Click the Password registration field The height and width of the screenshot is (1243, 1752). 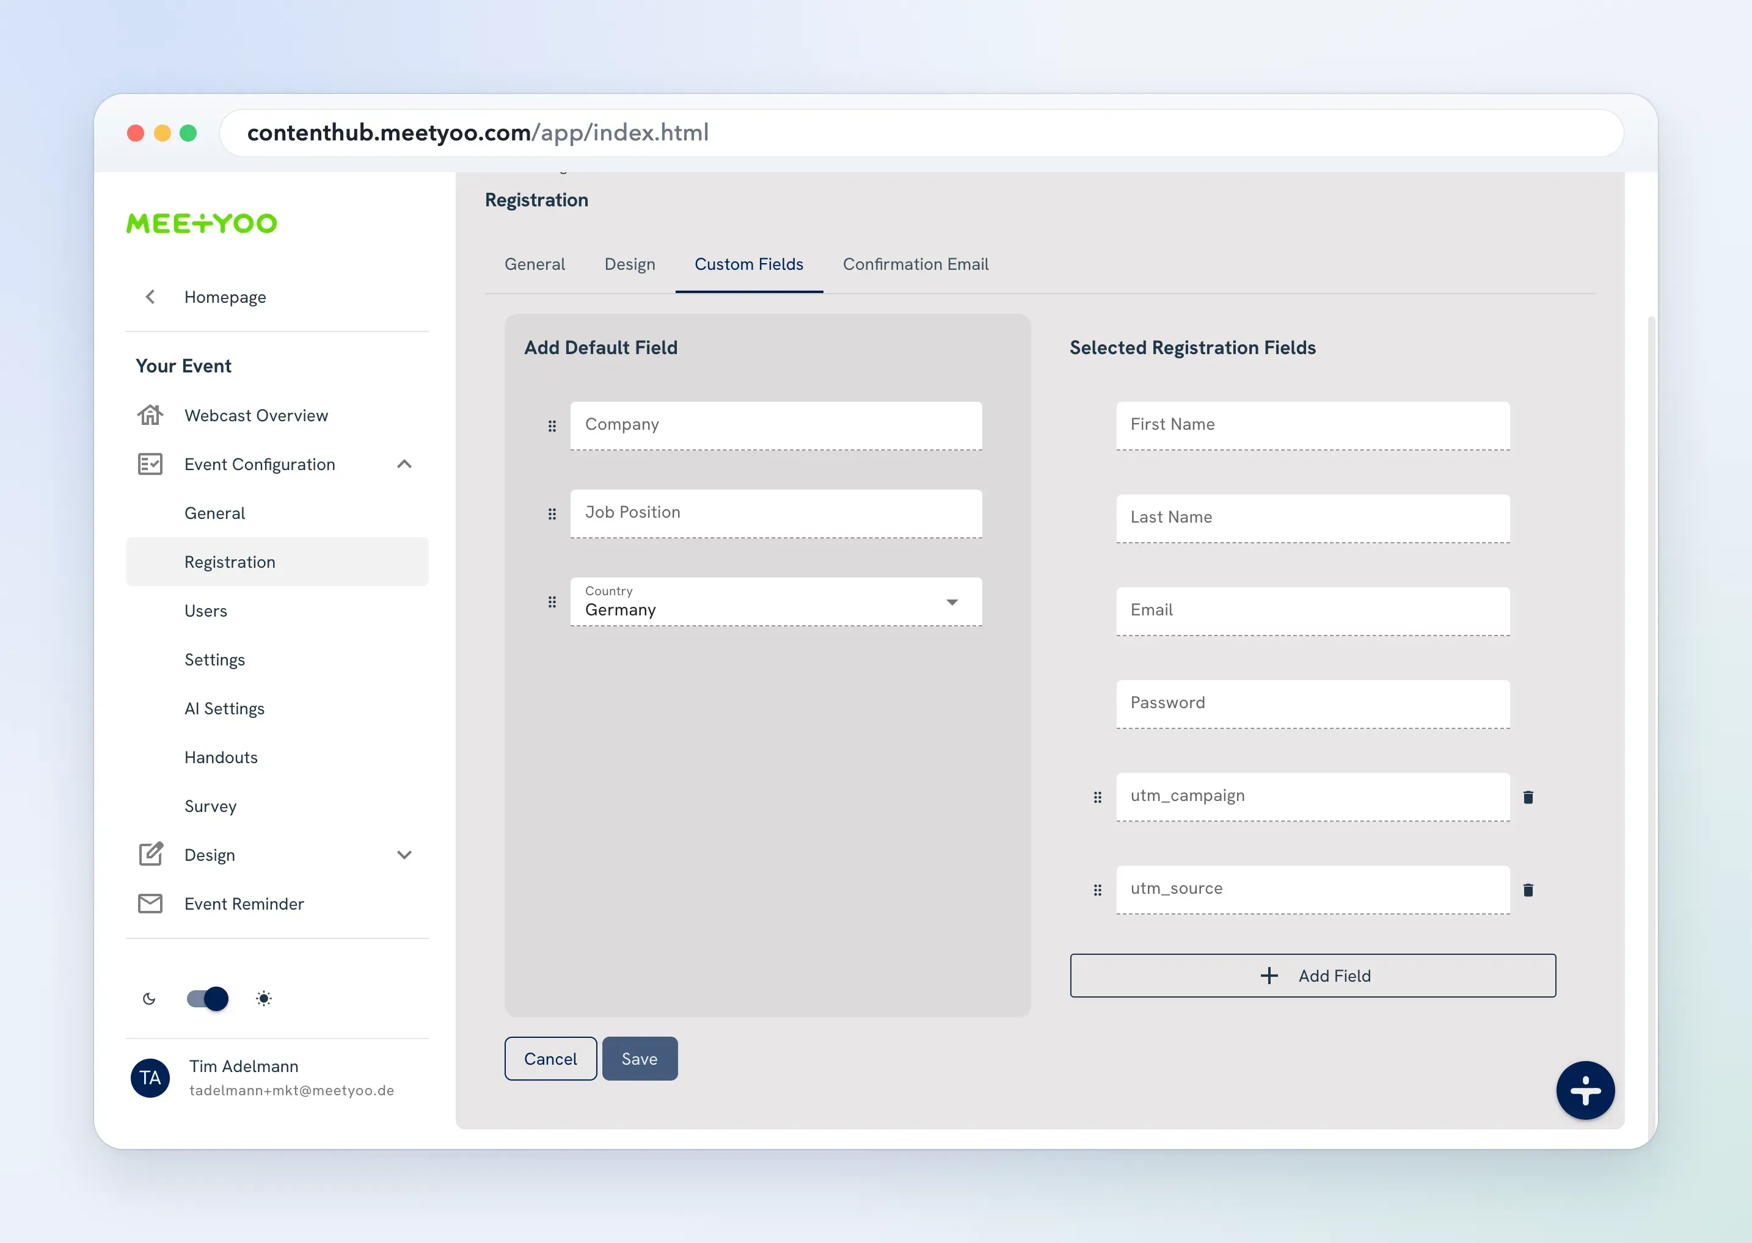pyautogui.click(x=1312, y=704)
